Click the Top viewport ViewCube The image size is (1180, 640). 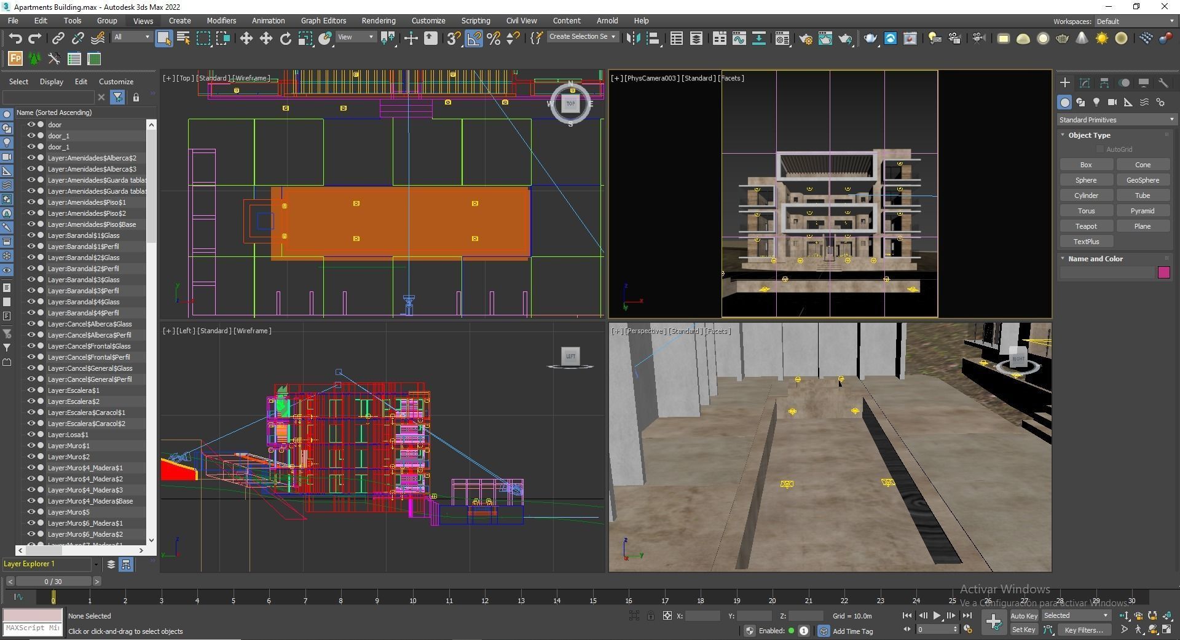coord(571,103)
